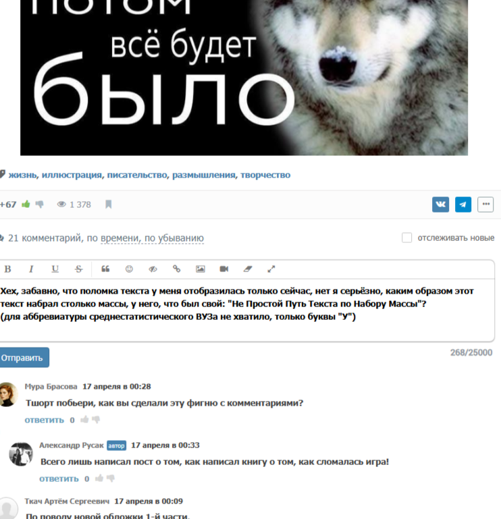Apply italic formatting in comment editor
Screen dimensions: 501x519
(31, 269)
